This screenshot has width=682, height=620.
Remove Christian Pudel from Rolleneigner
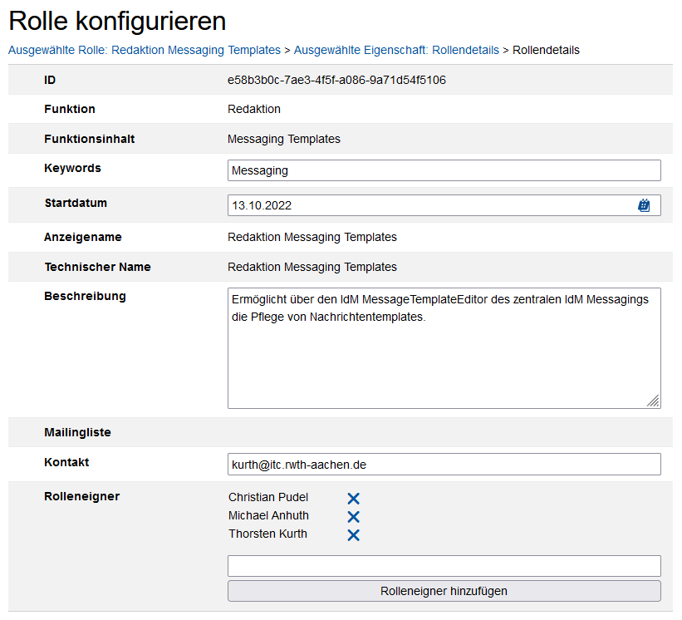353,499
